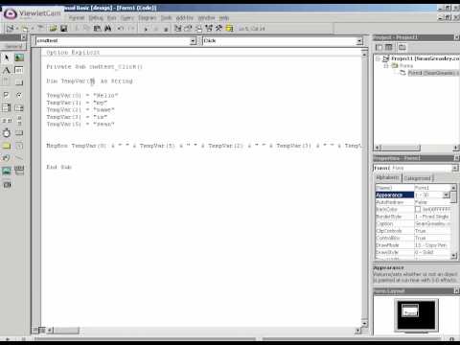Click the End stop toolbar icon
The image size is (460, 345).
166,29
